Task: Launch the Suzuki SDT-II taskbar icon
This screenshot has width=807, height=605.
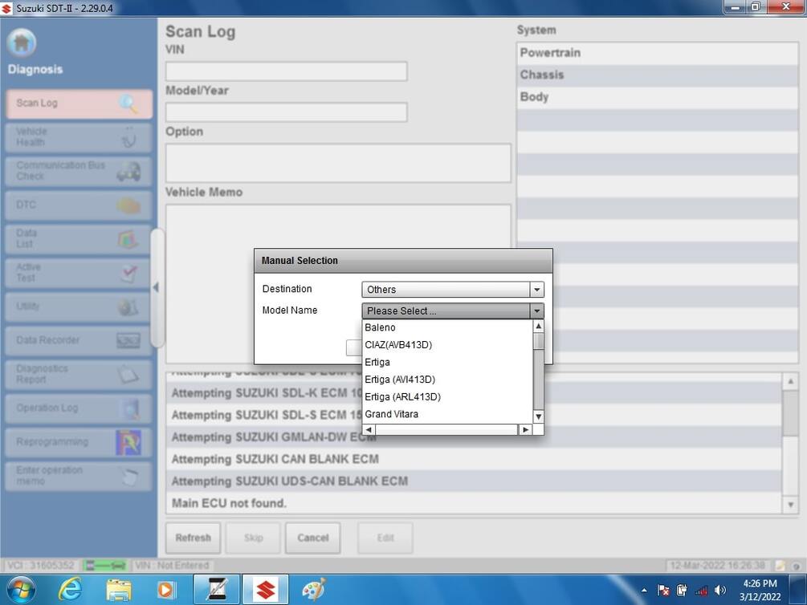Action: click(x=265, y=588)
